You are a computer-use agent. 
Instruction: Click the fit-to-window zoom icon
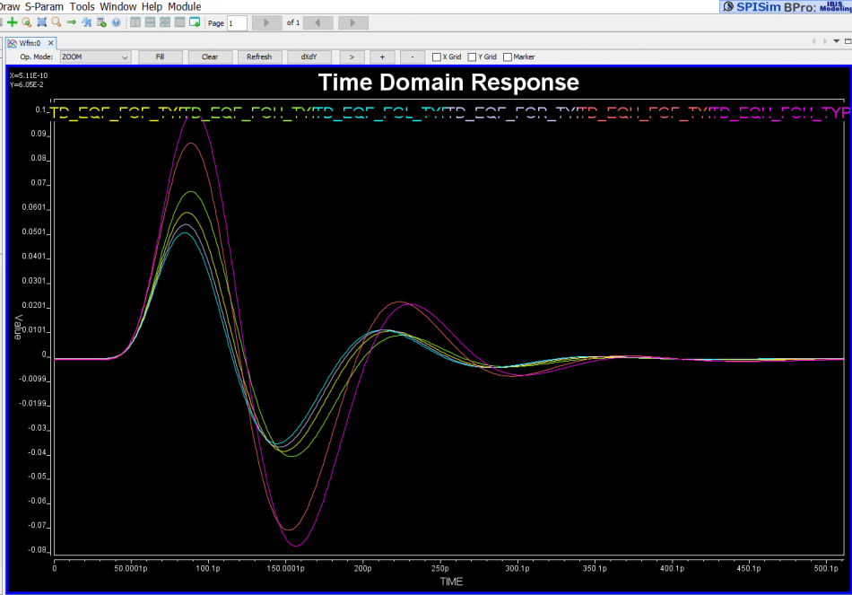41,22
